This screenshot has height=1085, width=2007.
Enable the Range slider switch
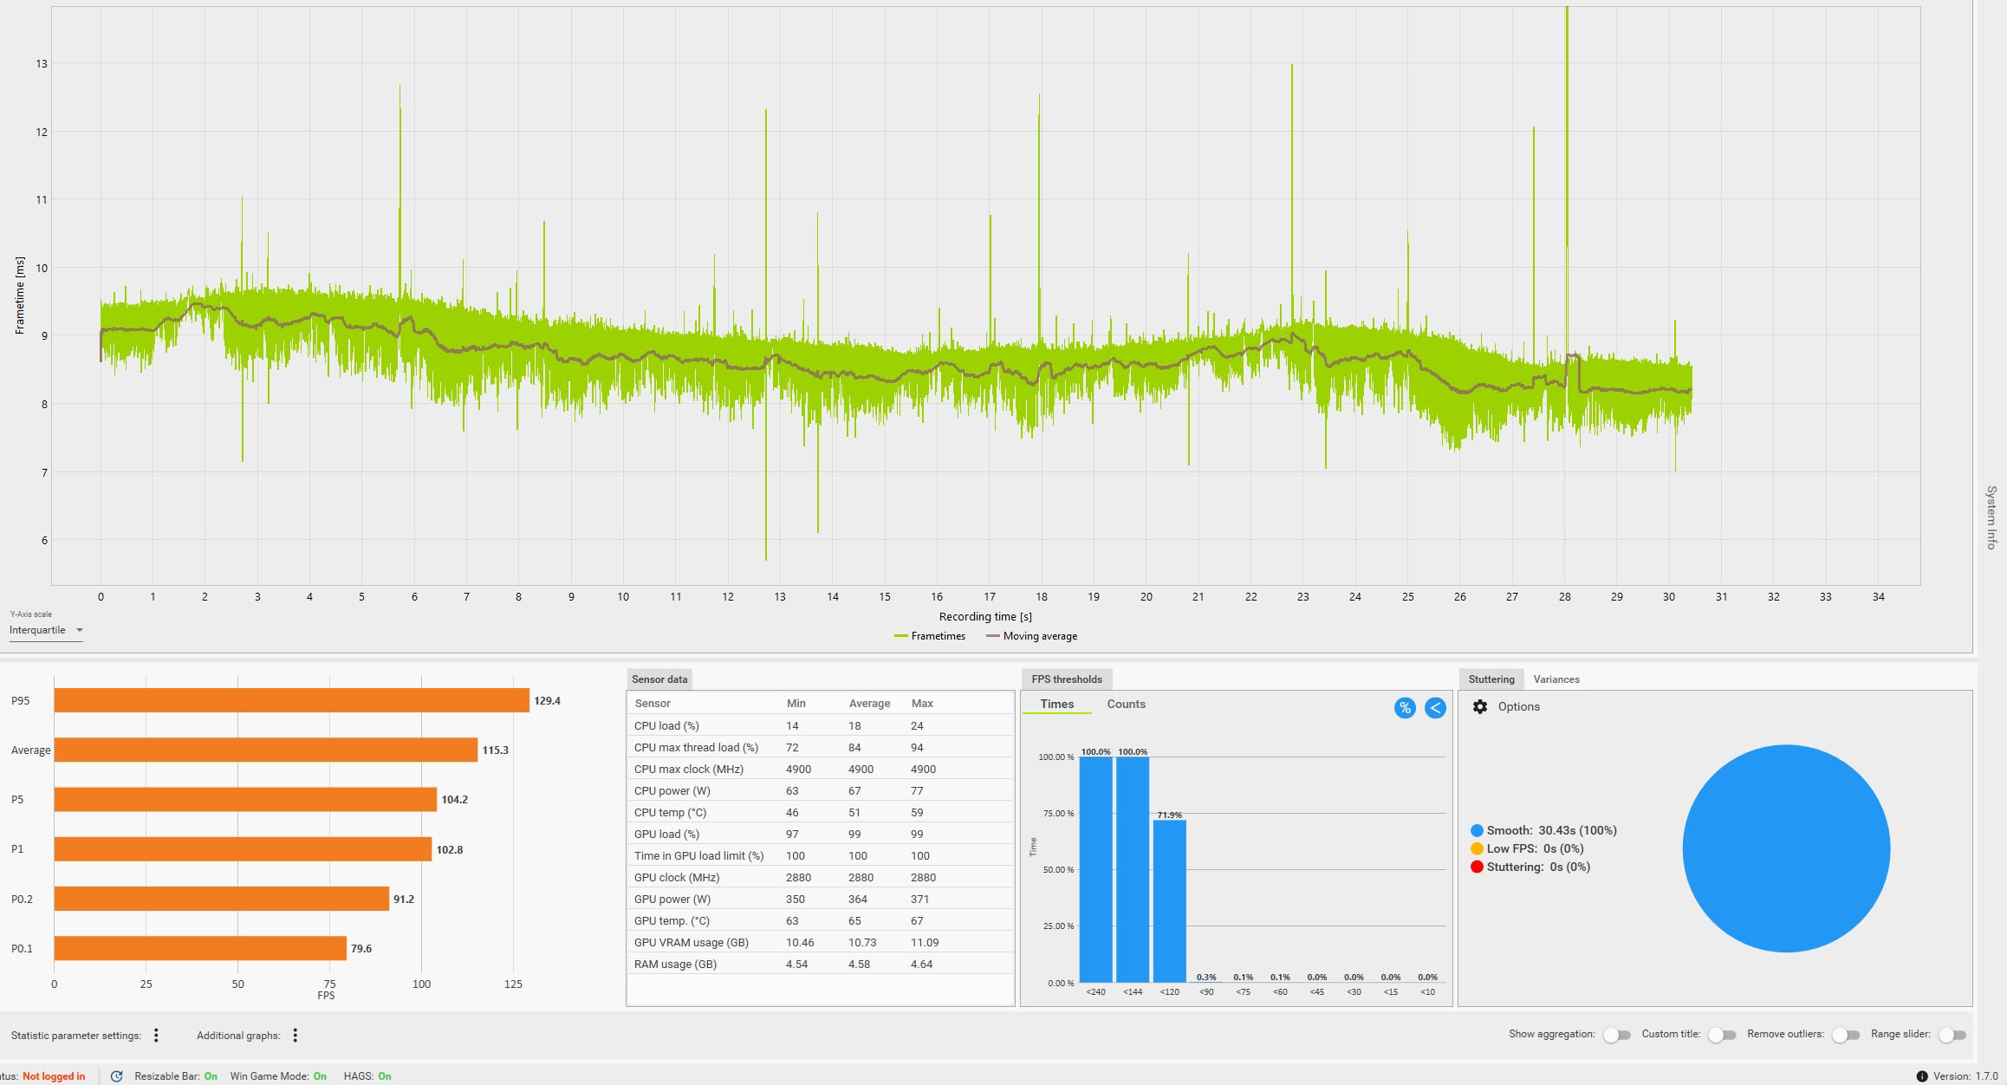coord(1952,1035)
